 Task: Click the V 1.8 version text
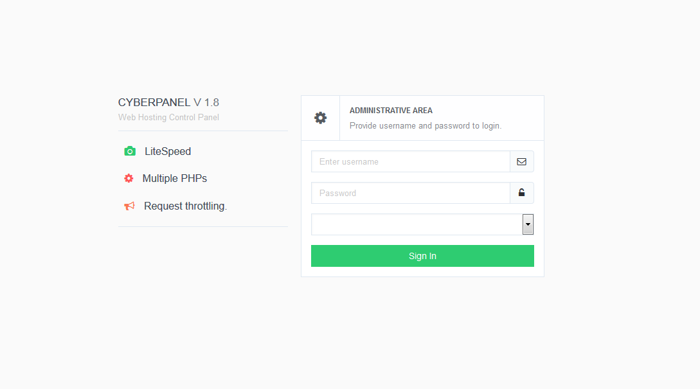(206, 102)
